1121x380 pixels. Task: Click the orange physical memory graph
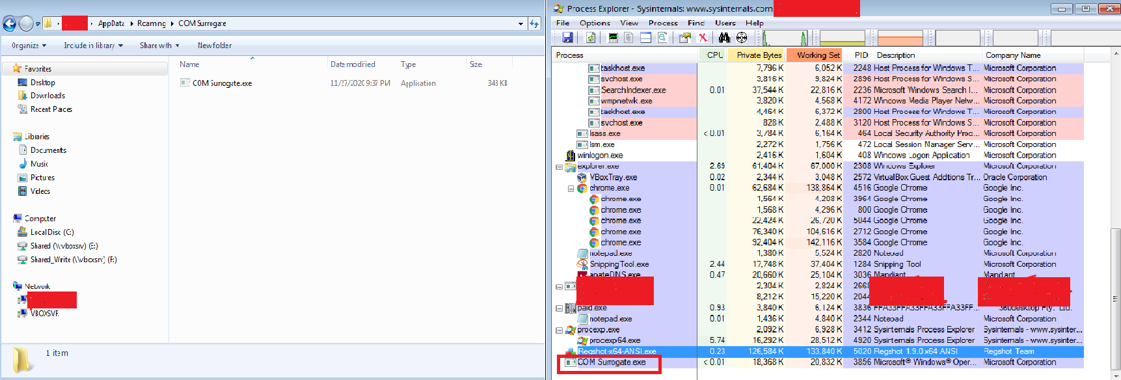coord(900,38)
